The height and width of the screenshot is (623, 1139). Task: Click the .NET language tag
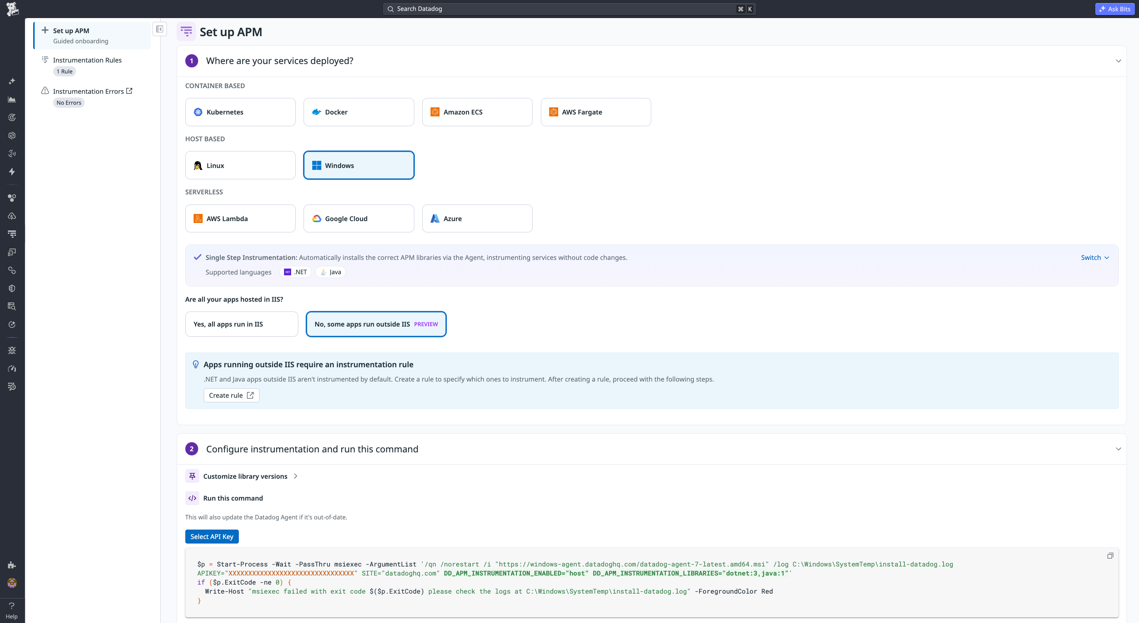(x=295, y=272)
